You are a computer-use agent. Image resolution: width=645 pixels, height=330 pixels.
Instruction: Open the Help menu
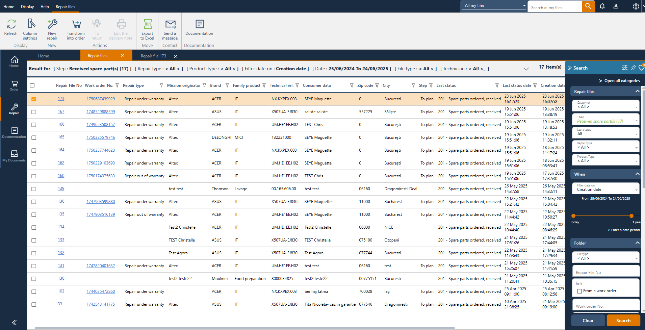tap(45, 6)
